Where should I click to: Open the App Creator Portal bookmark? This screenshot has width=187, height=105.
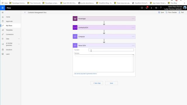coord(158,3)
